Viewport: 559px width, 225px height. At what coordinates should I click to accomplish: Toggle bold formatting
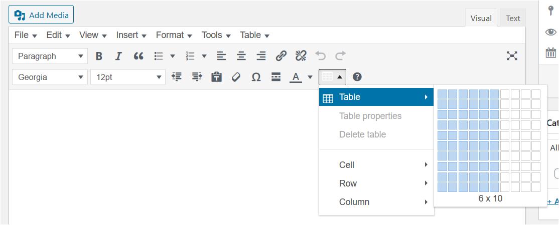click(99, 56)
